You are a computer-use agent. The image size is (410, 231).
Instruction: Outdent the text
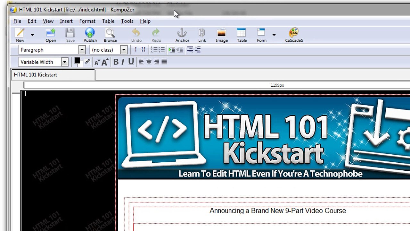pos(180,50)
